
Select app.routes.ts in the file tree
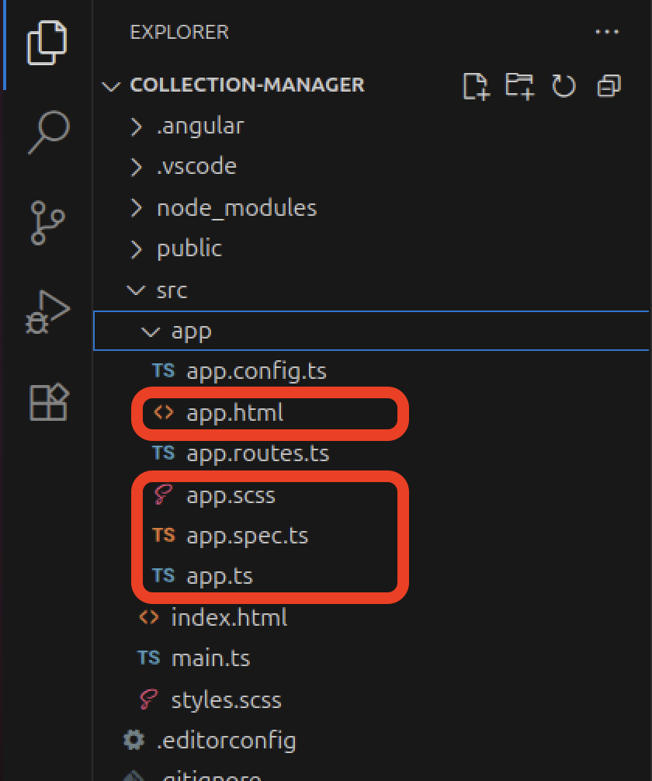pyautogui.click(x=257, y=453)
